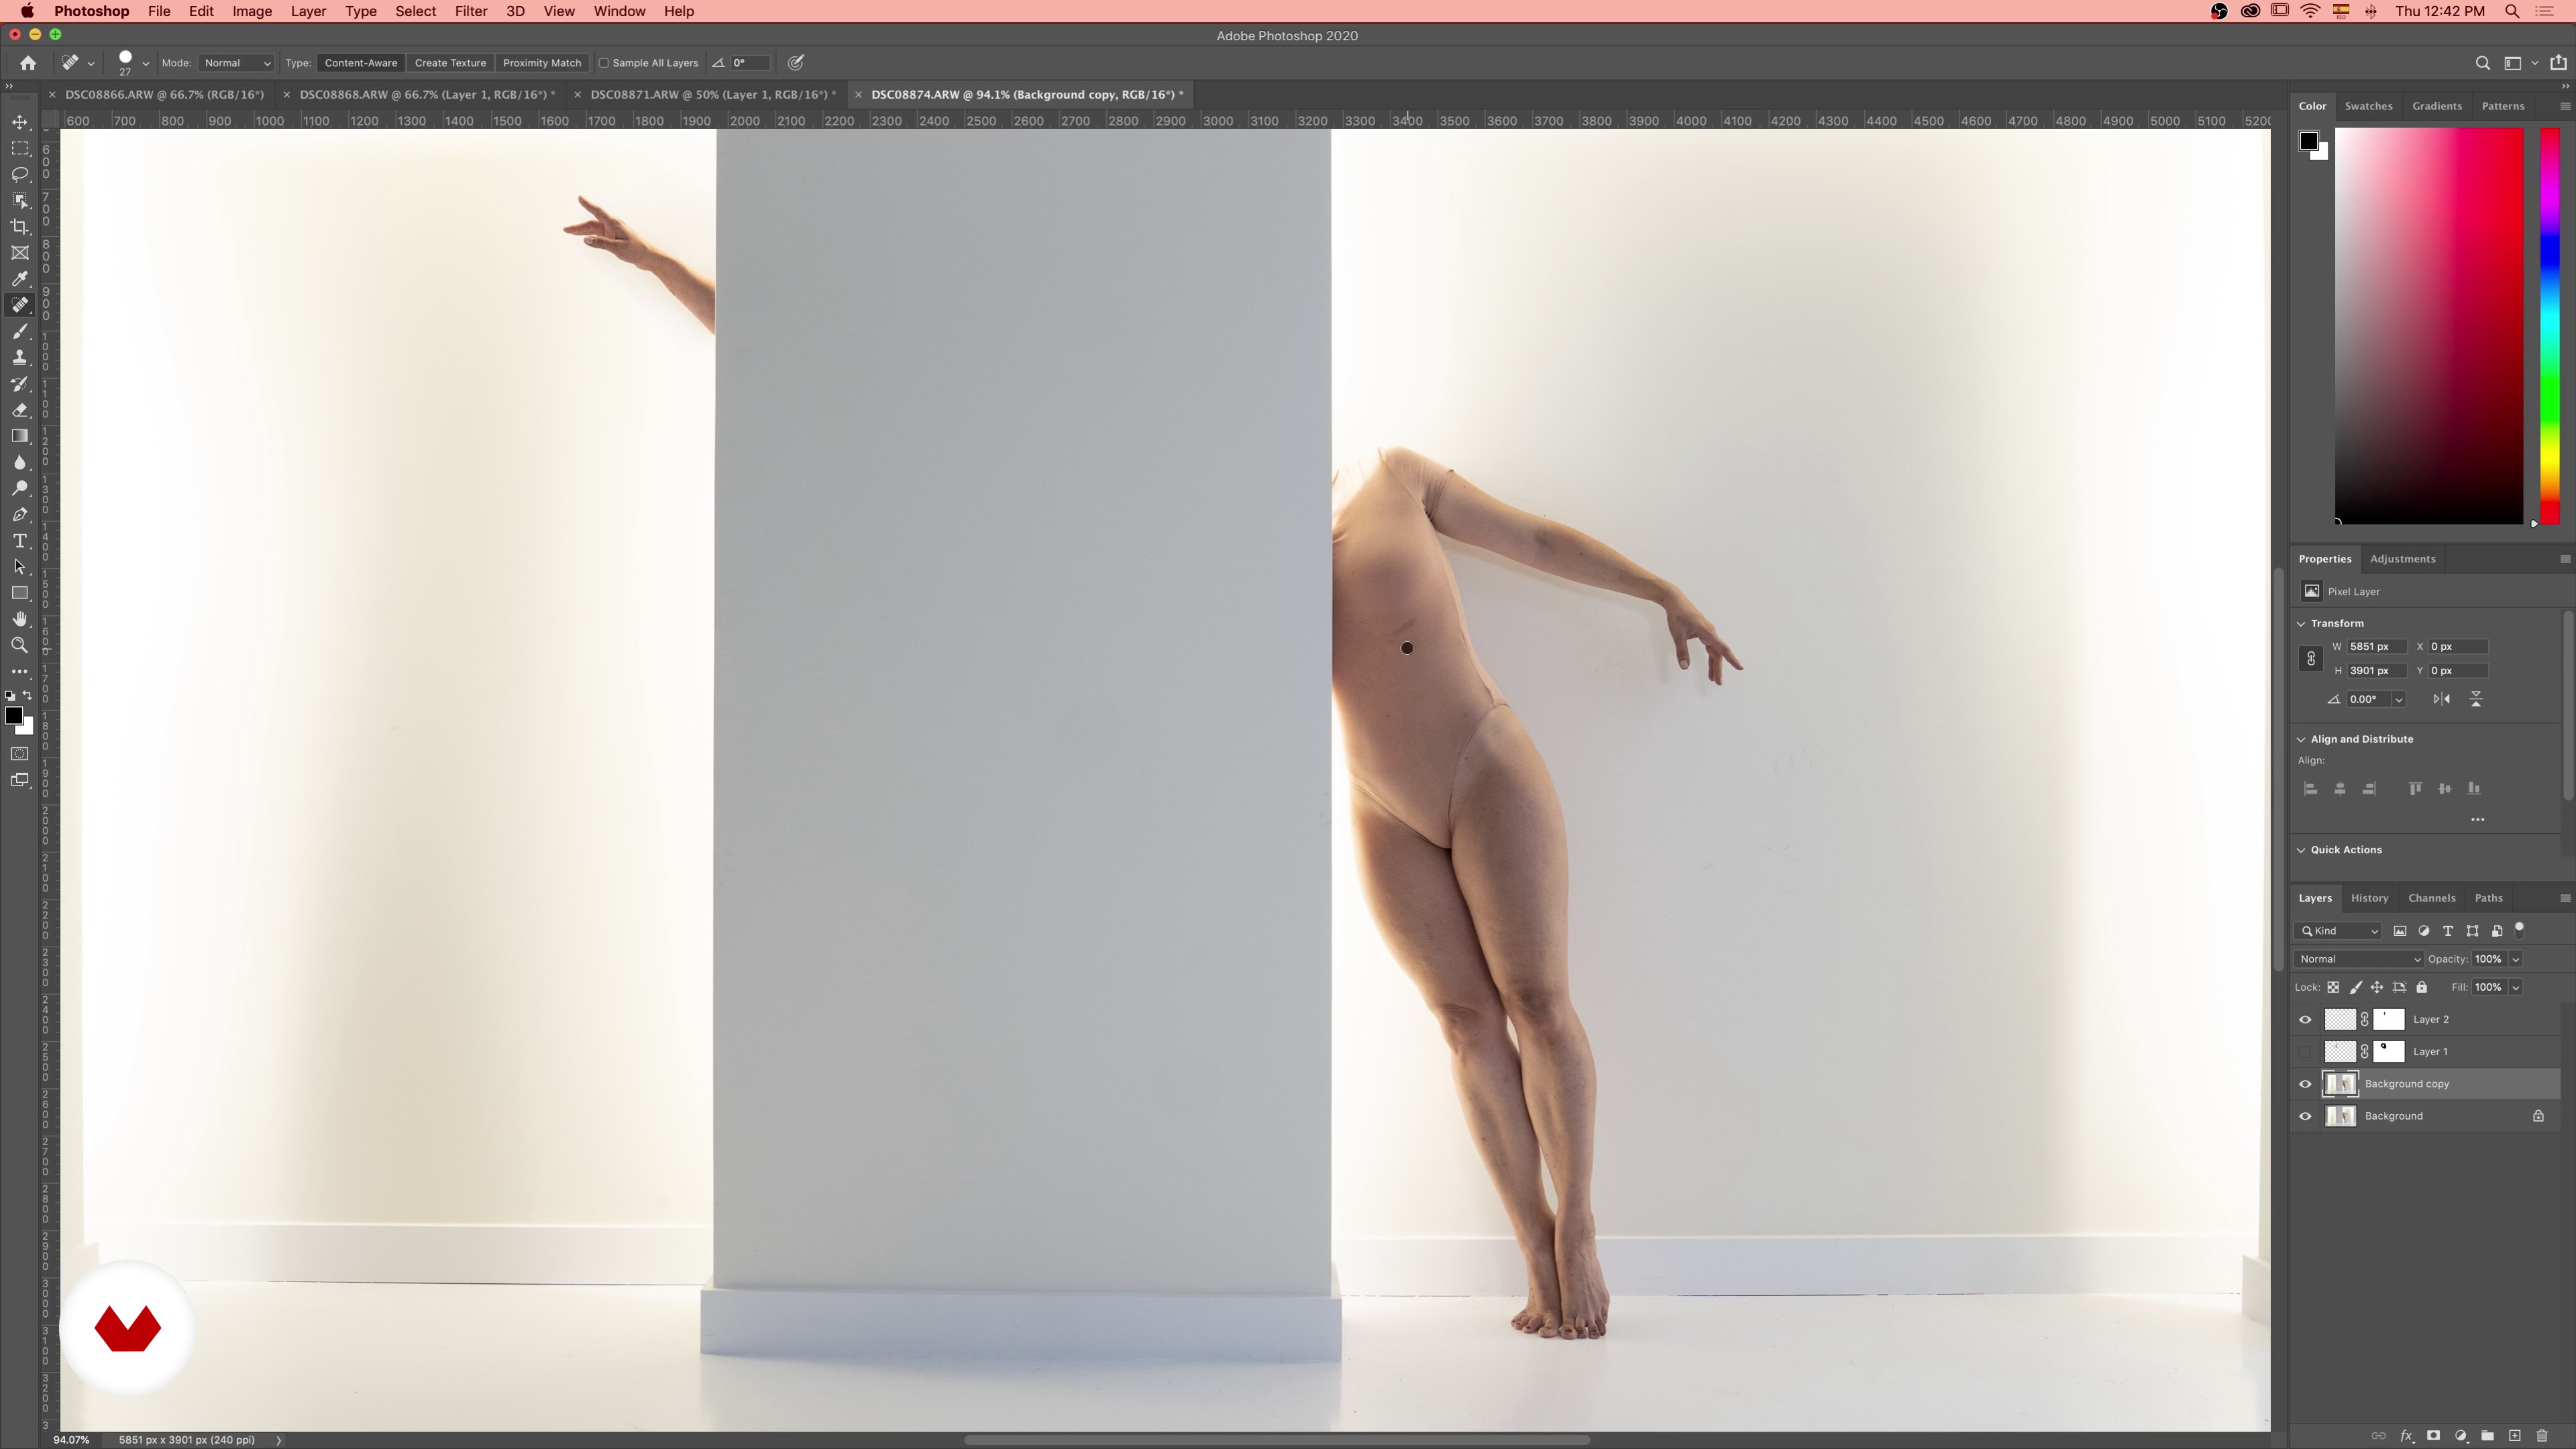Select the Zoom tool in toolbar

point(20,646)
